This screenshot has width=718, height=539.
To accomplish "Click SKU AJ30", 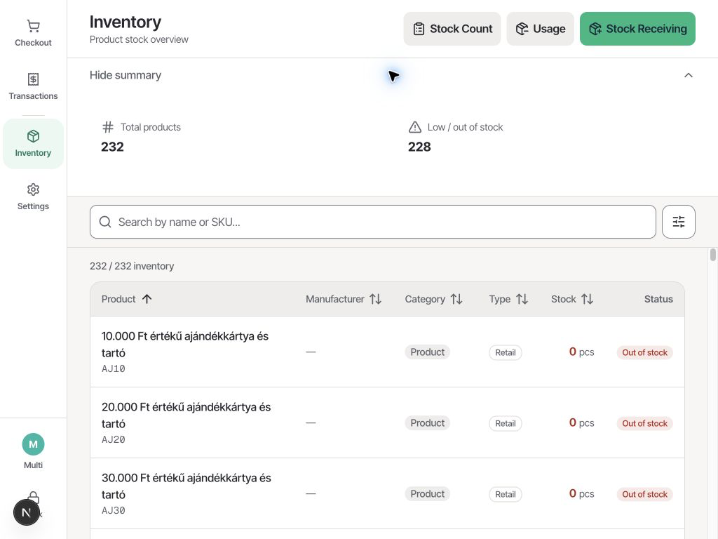I will coord(114,510).
